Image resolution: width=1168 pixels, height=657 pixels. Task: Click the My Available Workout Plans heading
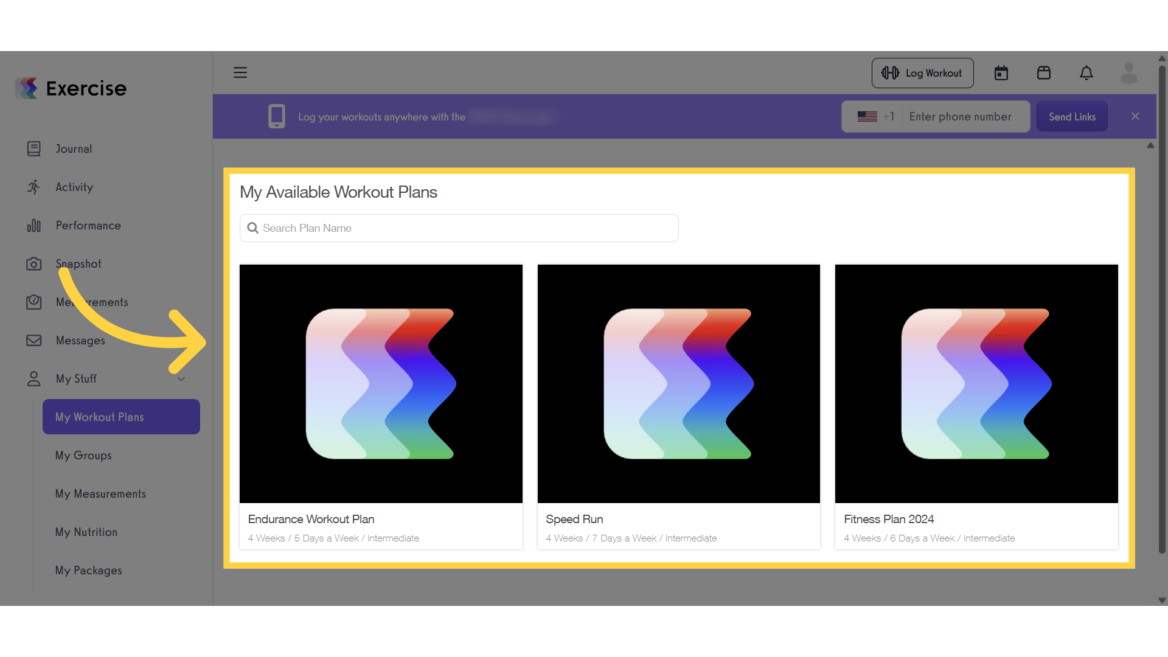(338, 192)
